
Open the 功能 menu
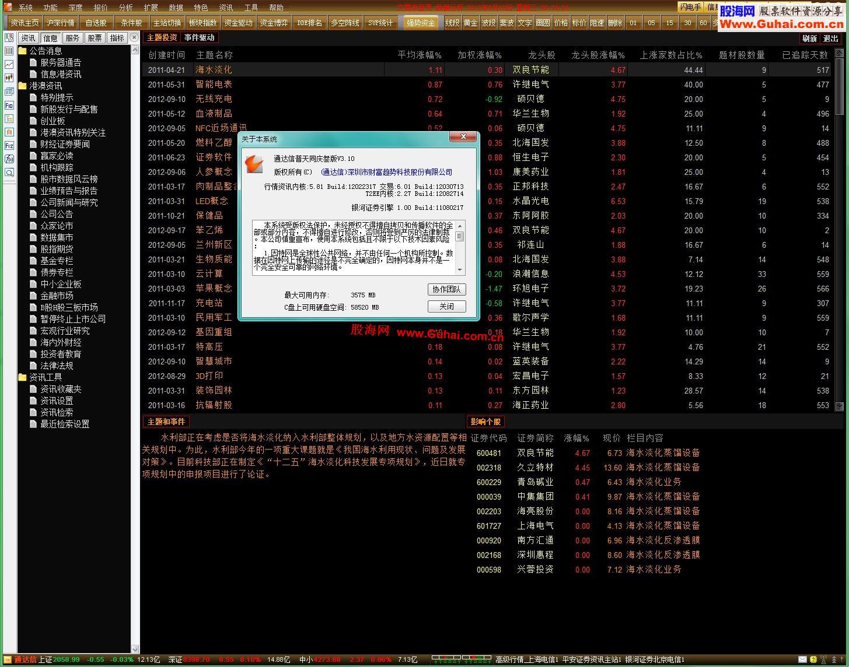click(51, 8)
